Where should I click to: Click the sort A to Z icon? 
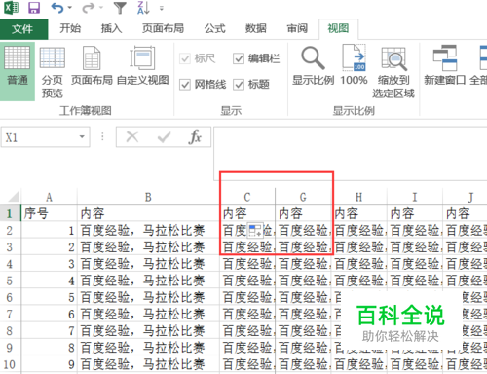pyautogui.click(x=143, y=8)
